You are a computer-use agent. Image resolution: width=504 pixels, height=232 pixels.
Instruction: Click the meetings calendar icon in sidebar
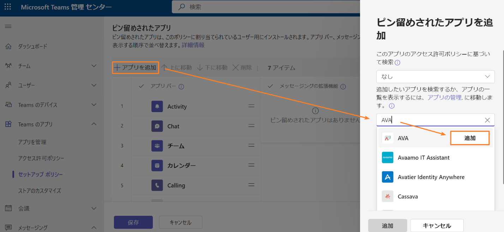pos(8,208)
